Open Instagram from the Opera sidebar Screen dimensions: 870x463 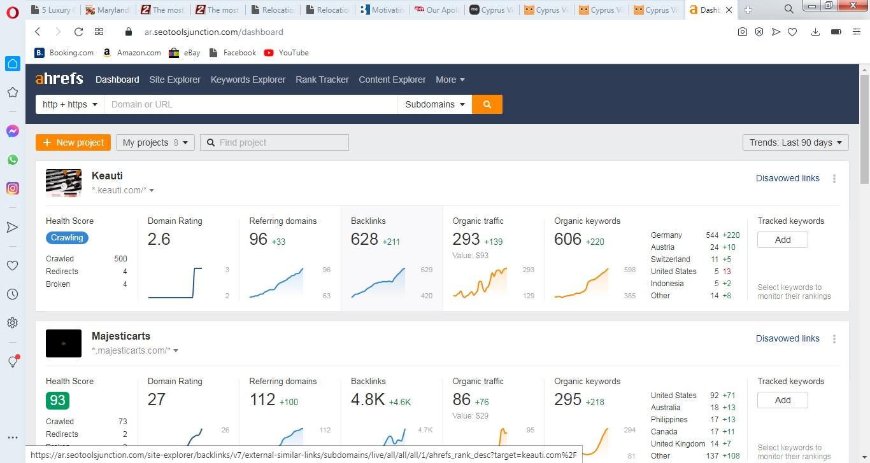(13, 188)
